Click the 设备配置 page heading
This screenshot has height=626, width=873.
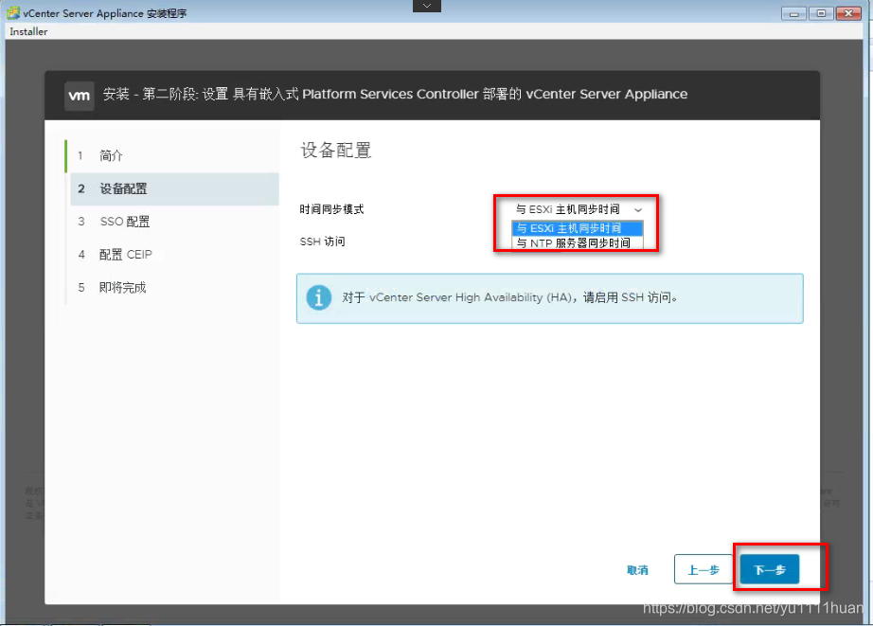[336, 150]
